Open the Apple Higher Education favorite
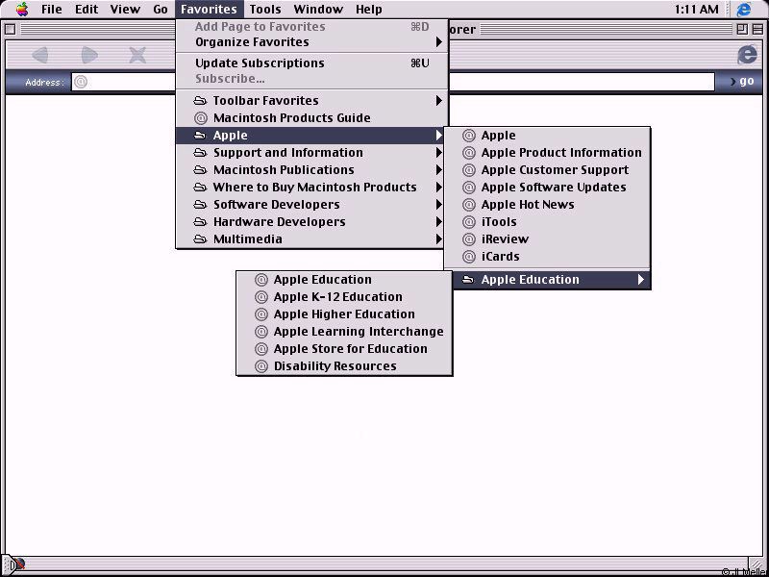 click(344, 314)
